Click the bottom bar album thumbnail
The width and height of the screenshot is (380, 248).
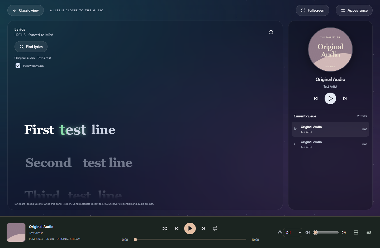pos(16,232)
